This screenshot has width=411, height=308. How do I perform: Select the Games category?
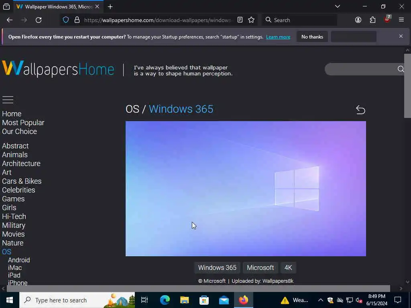13,199
